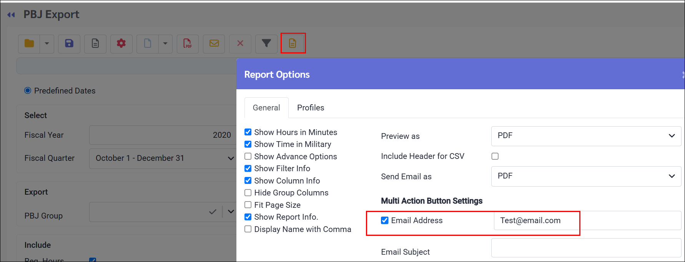Click the yellow email envelope icon
Viewport: 685px width, 262px height.
[x=214, y=43]
